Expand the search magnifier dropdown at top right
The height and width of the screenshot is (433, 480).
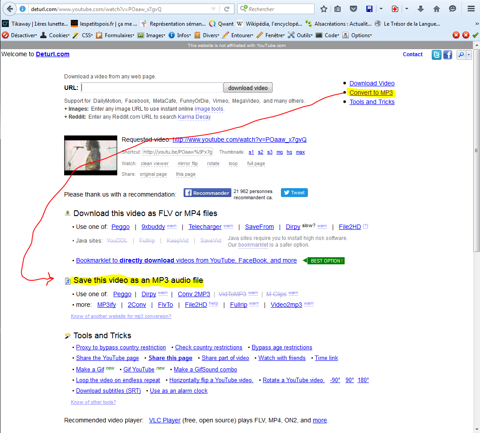[x=469, y=55]
